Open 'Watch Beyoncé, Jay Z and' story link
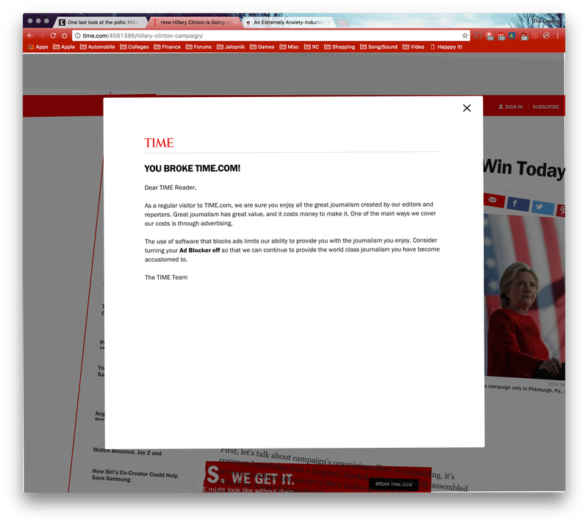Screen dimensions: 588x525 tap(127, 451)
